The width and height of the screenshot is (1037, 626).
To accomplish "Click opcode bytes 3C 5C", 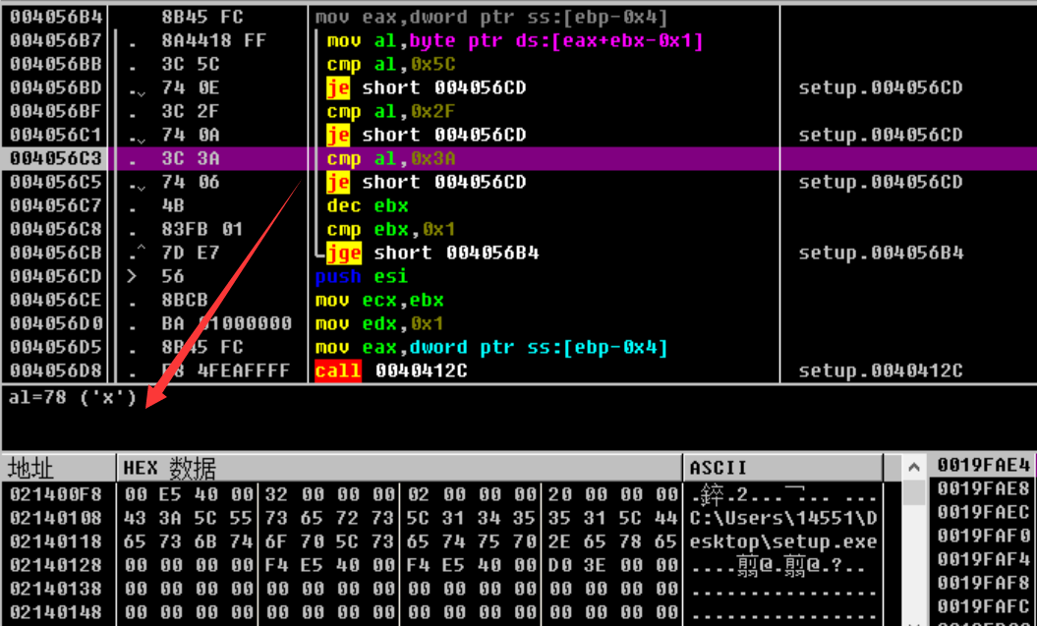I will (x=191, y=65).
